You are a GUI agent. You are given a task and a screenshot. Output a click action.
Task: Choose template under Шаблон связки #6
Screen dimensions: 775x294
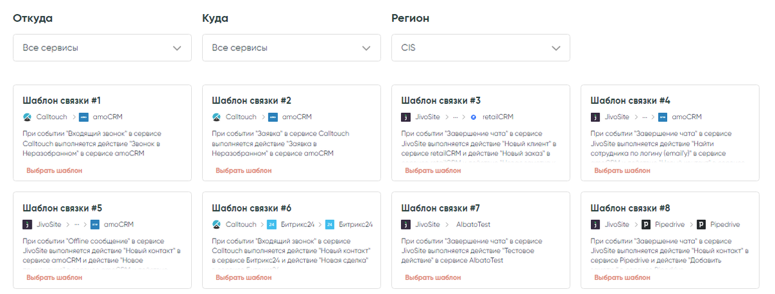[243, 277]
